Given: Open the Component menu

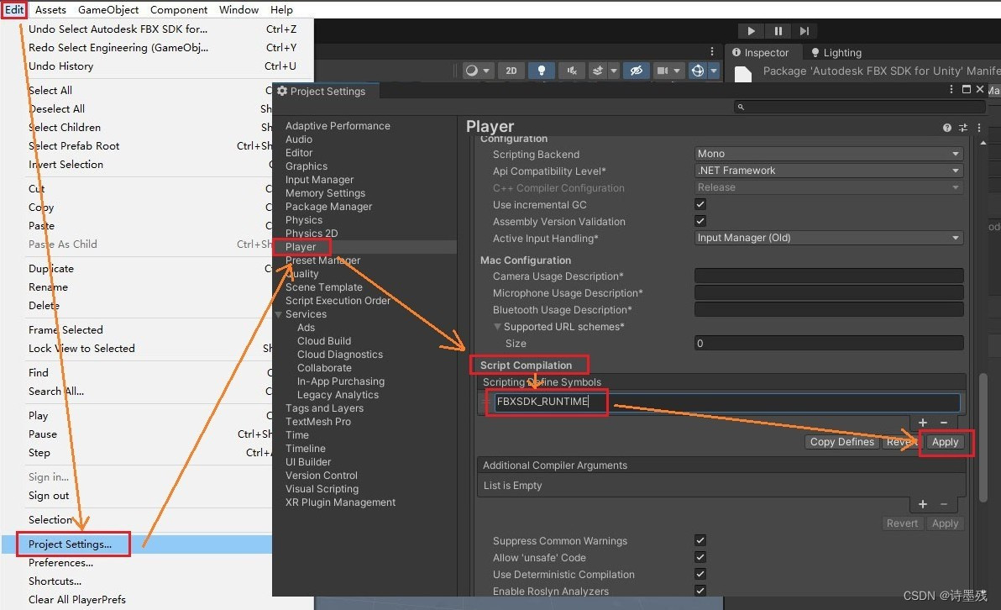Looking at the screenshot, I should 179,9.
